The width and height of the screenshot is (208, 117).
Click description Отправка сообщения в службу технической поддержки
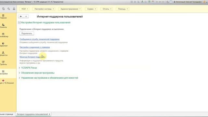click(x=44, y=43)
